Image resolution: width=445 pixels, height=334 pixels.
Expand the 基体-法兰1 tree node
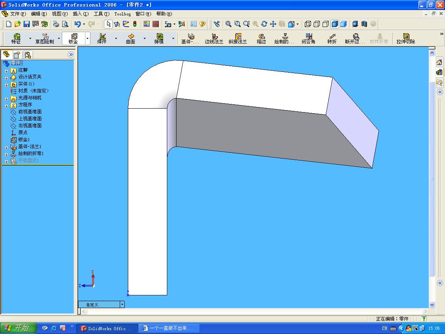pos(6,148)
